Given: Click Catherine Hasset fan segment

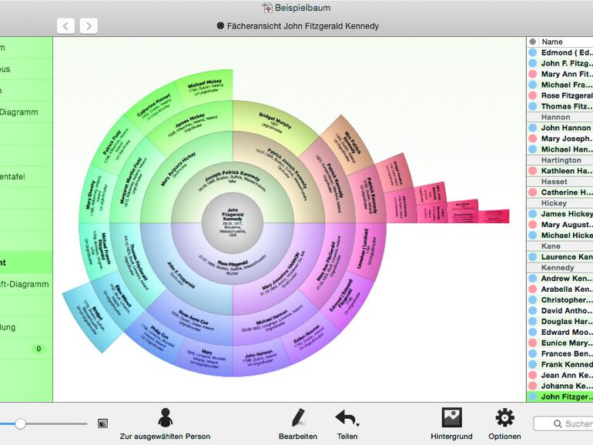Looking at the screenshot, I should pos(153,107).
